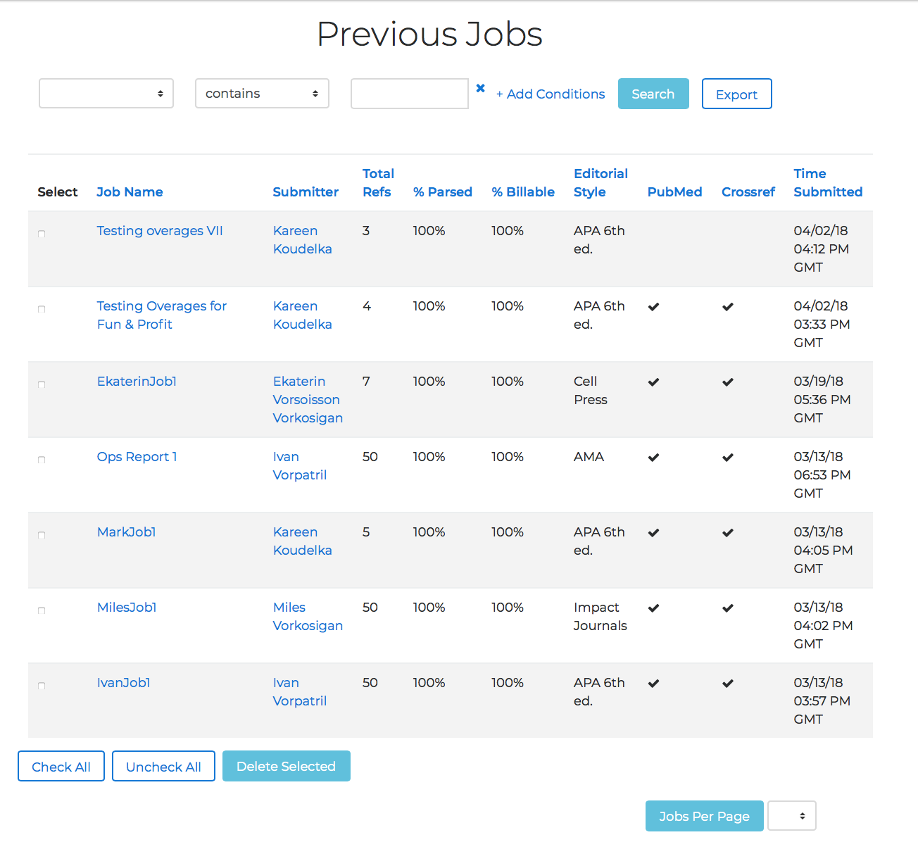Sort by Time Submitted column header
Viewport: 918px width, 842px height.
828,183
